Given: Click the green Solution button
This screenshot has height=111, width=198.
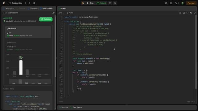Looking at the screenshot, I should pos(46,19).
